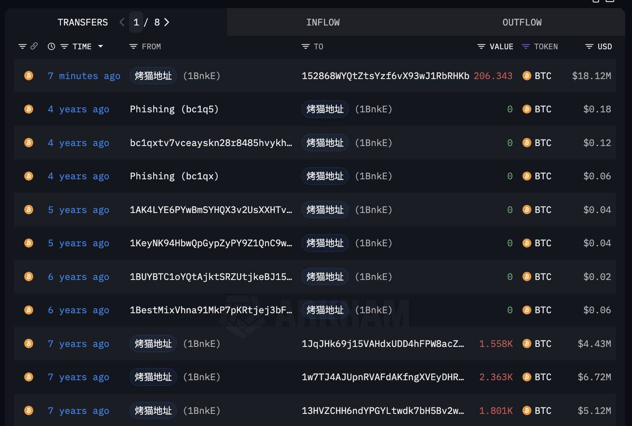632x426 pixels.
Task: Open the purple TOKEN filter icon
Action: coord(526,47)
